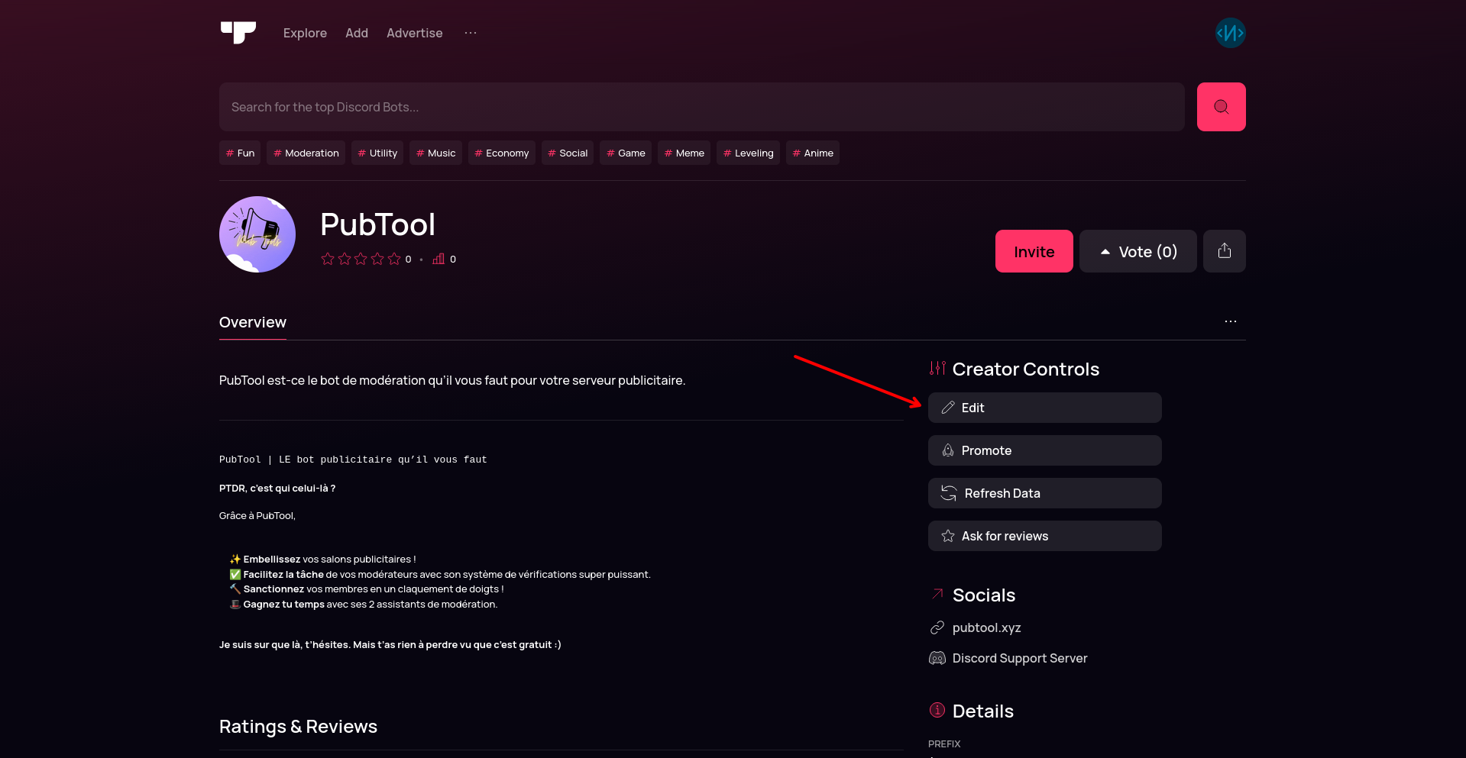Open the user profile avatar
This screenshot has height=758, width=1466.
click(1229, 33)
